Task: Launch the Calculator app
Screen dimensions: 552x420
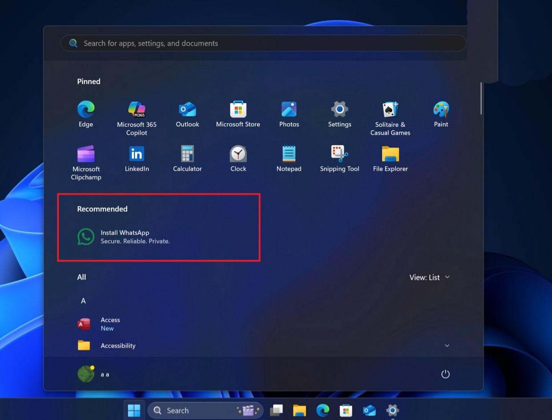Action: [x=187, y=159]
